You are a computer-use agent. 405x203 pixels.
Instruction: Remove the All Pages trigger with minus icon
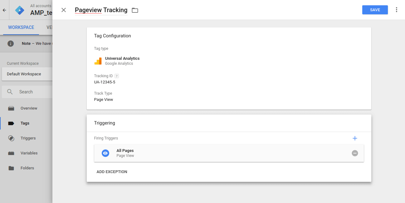pyautogui.click(x=355, y=153)
